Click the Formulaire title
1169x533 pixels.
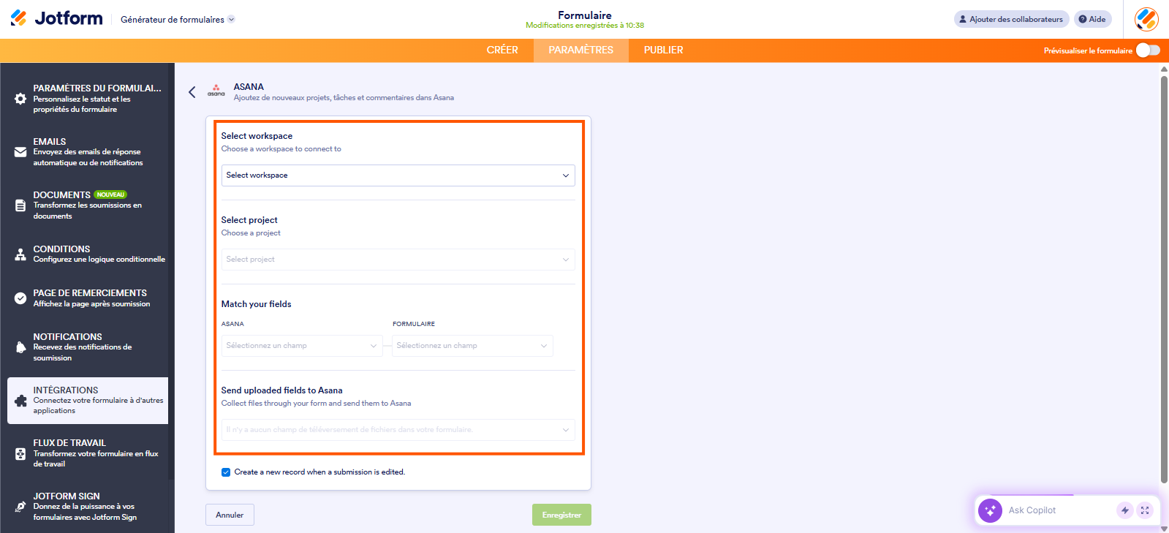click(585, 15)
